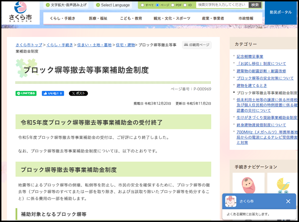Expand 文字拡大・音声読み上げ options
The image size is (299, 222).
point(67,5)
